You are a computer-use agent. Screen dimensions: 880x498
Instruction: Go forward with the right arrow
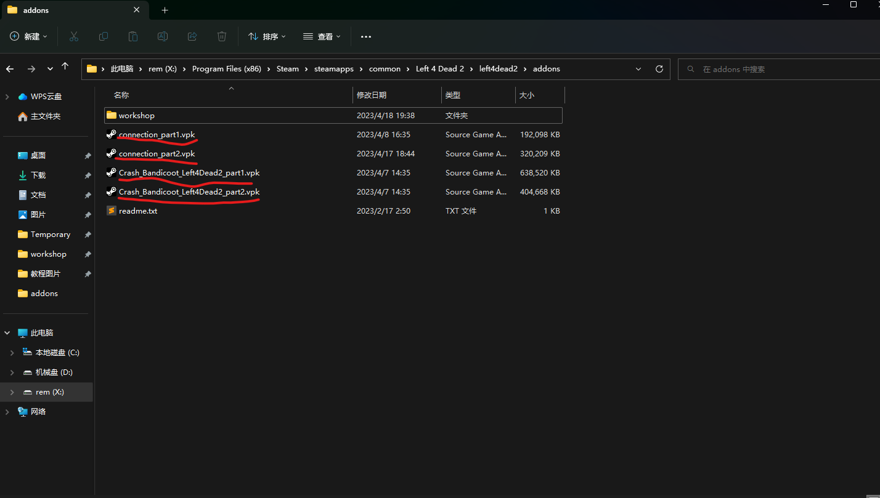click(31, 69)
